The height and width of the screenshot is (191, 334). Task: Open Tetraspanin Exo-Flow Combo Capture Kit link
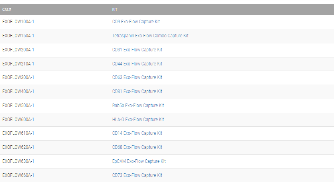coord(150,36)
